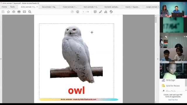Open the Home tab
This screenshot has height=105, width=187.
click(x=4, y=7)
